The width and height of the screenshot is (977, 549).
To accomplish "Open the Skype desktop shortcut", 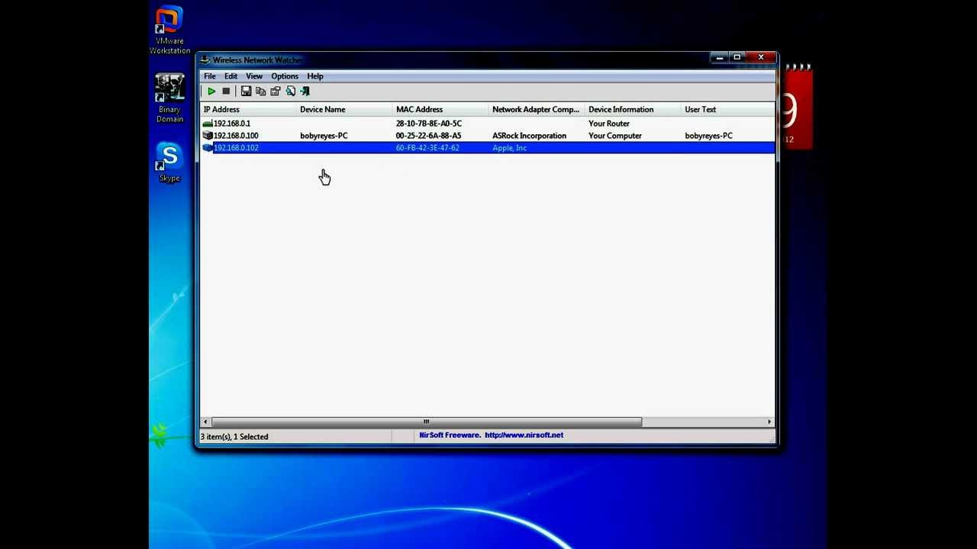I will coord(169,162).
